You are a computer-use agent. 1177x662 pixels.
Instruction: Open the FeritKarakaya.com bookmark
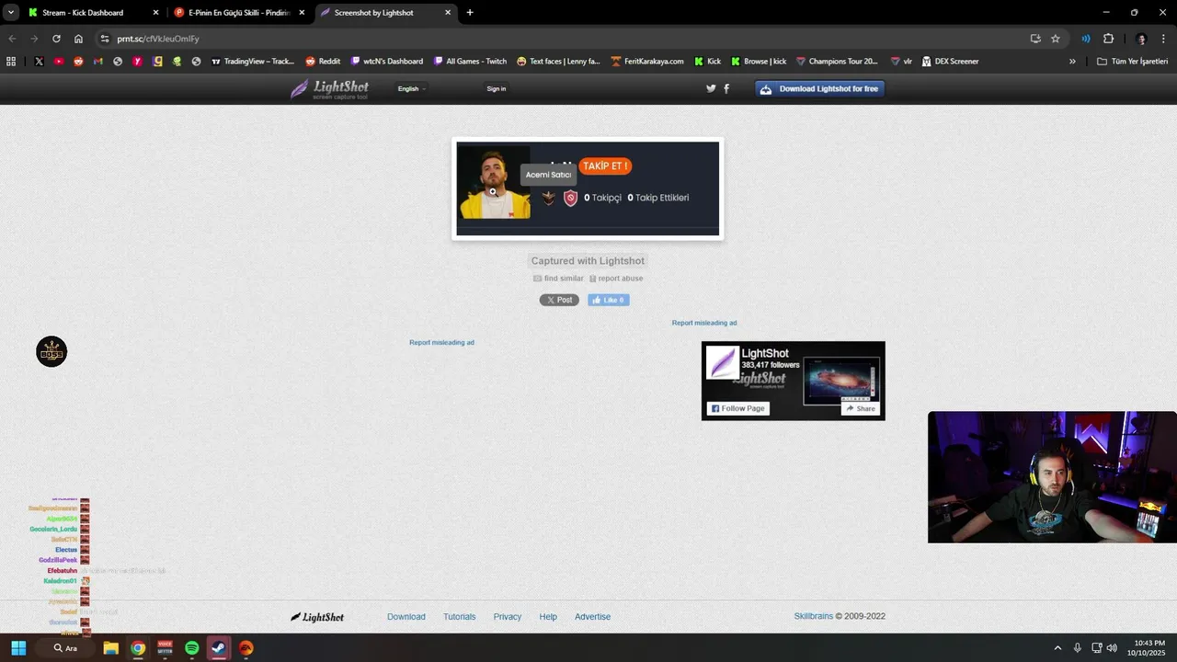point(647,62)
